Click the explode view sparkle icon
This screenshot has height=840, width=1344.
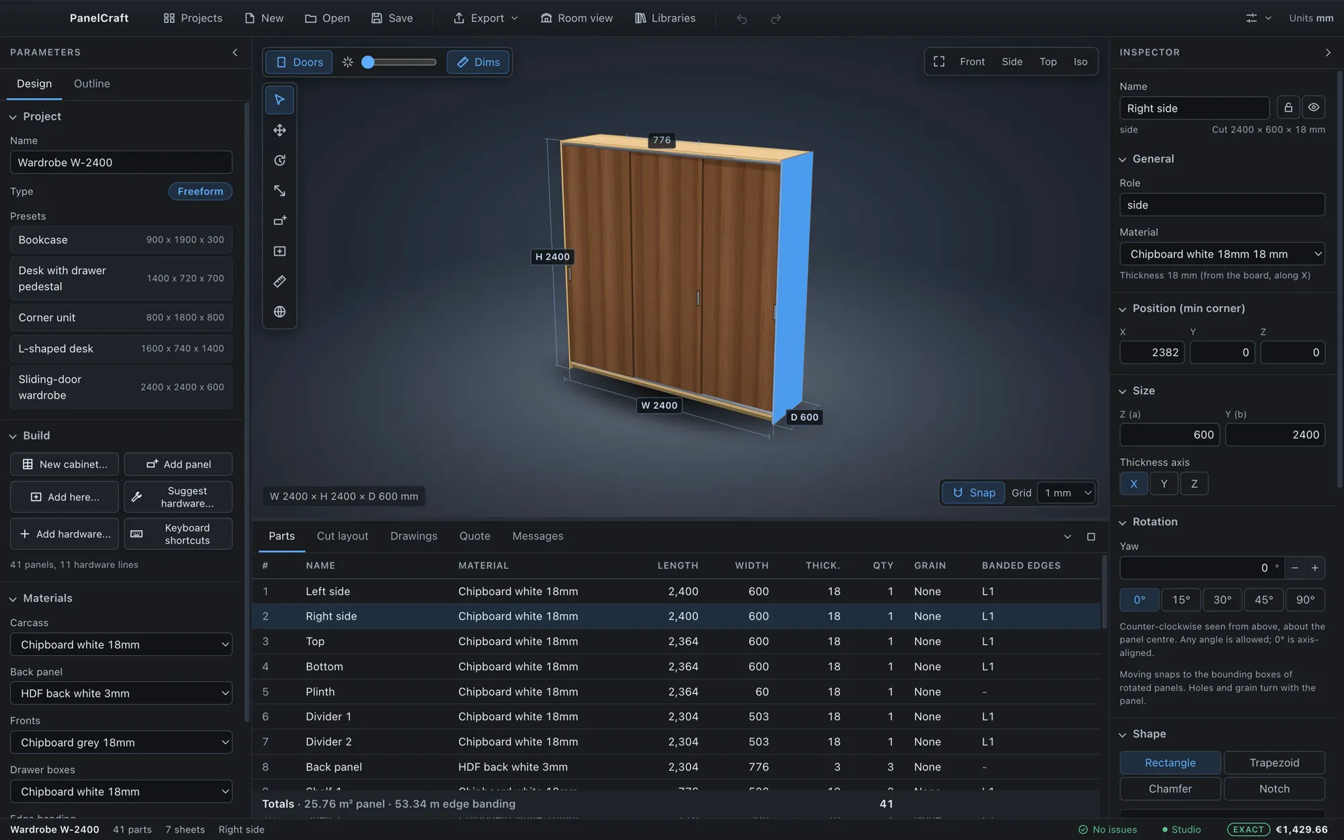(347, 62)
